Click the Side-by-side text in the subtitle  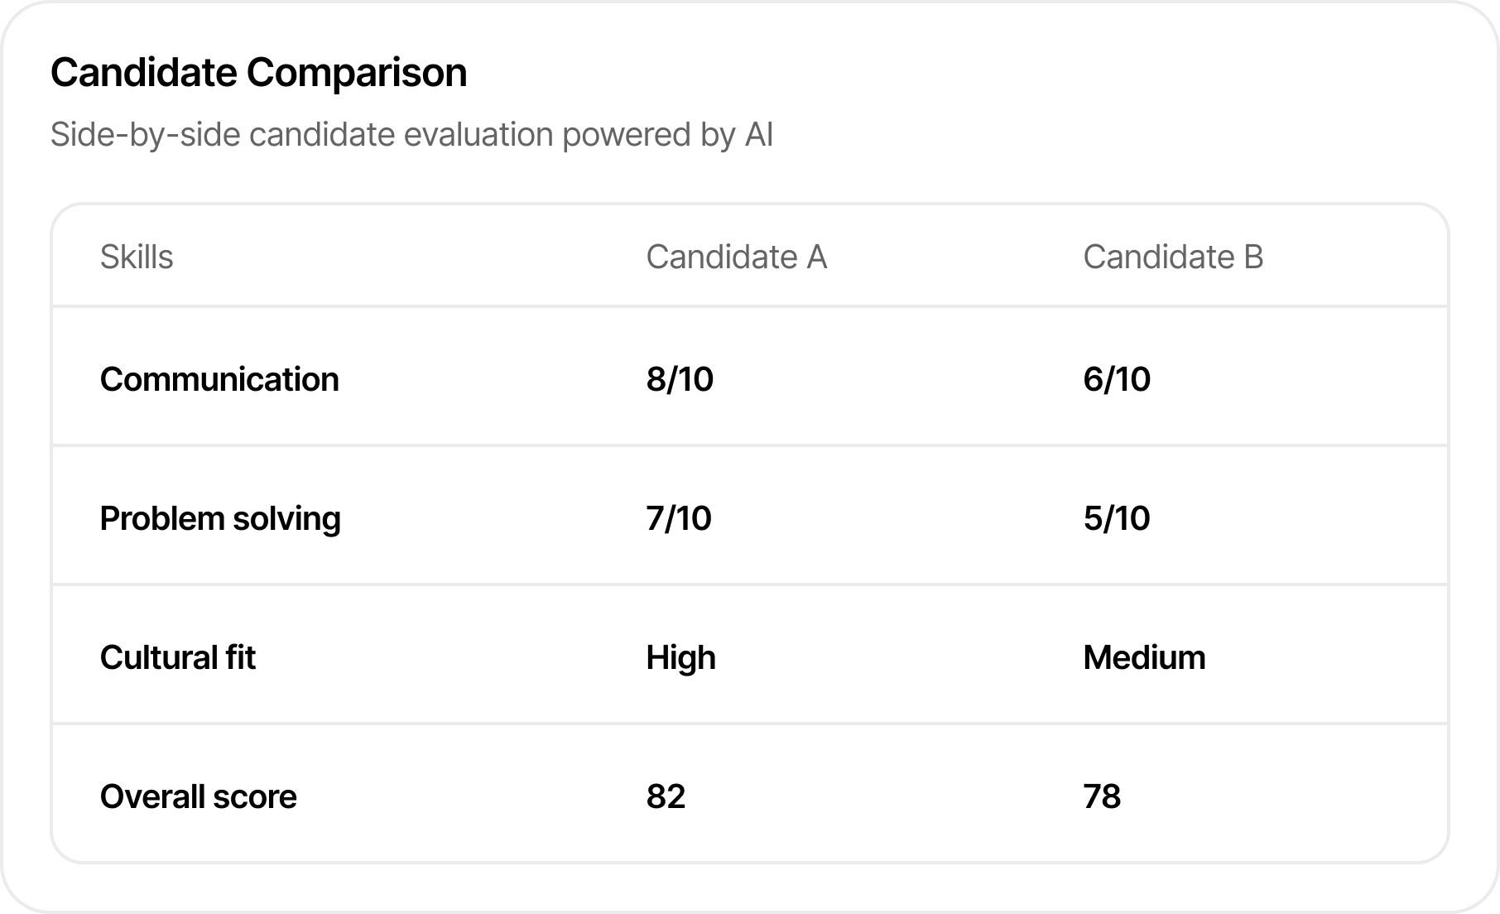point(145,135)
